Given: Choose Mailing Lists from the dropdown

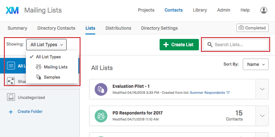Looking at the screenshot, I should click(x=52, y=67).
